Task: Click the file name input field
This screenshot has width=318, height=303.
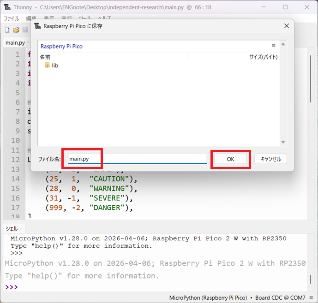Action: tap(137, 159)
